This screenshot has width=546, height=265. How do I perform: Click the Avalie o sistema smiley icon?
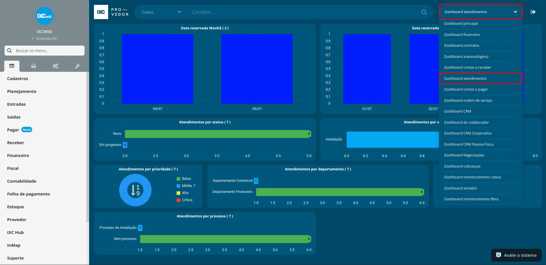[498, 255]
